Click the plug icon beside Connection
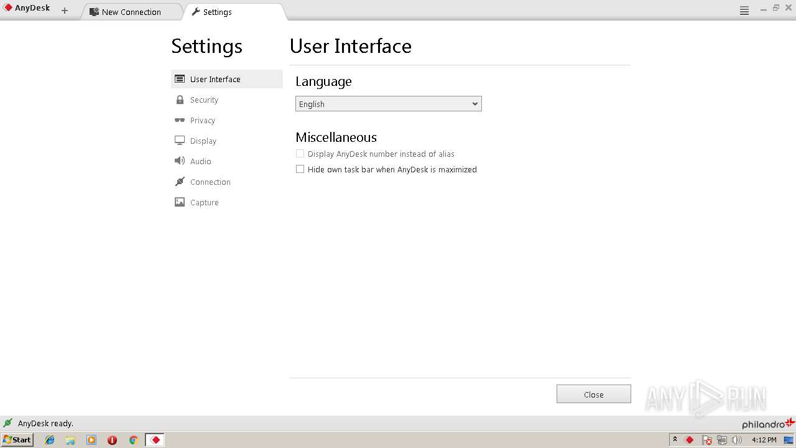 click(x=180, y=182)
